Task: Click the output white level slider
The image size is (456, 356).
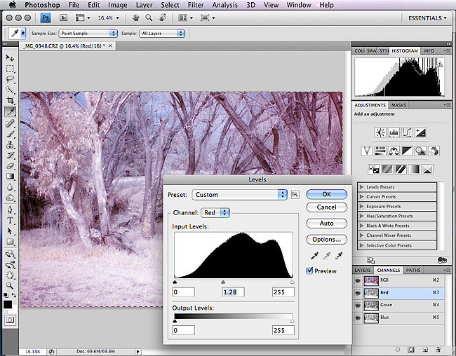Action: click(292, 321)
